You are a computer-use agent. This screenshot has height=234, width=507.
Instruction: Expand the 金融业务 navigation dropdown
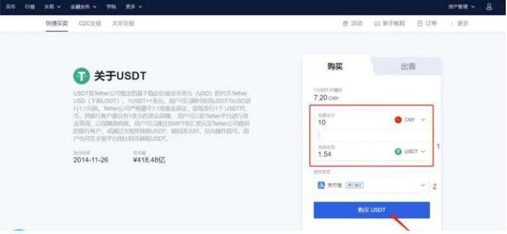(83, 6)
